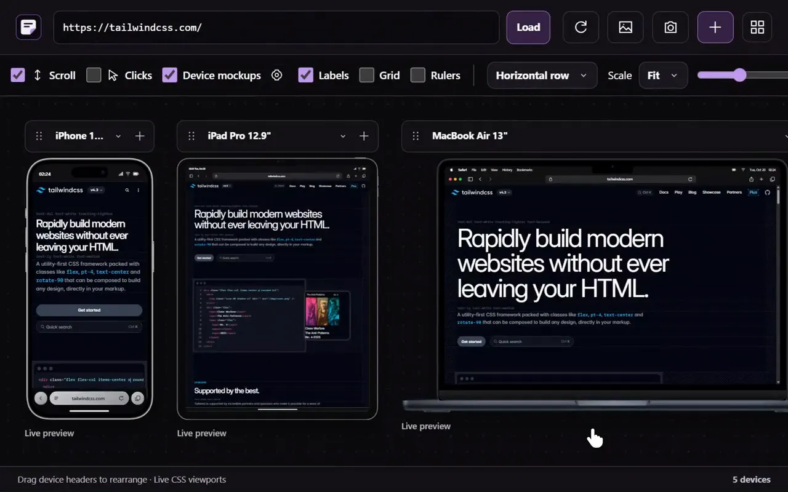
Task: Click the search icon in iPhone preview
Action: 127,190
